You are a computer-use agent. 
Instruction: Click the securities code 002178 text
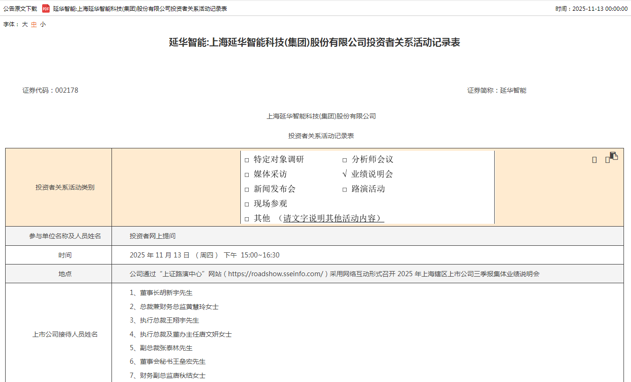(67, 90)
